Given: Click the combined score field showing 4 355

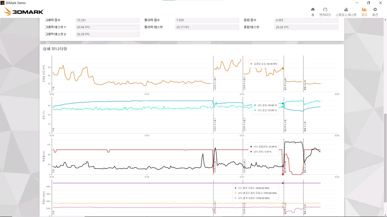Looking at the screenshot, I should point(306,20).
